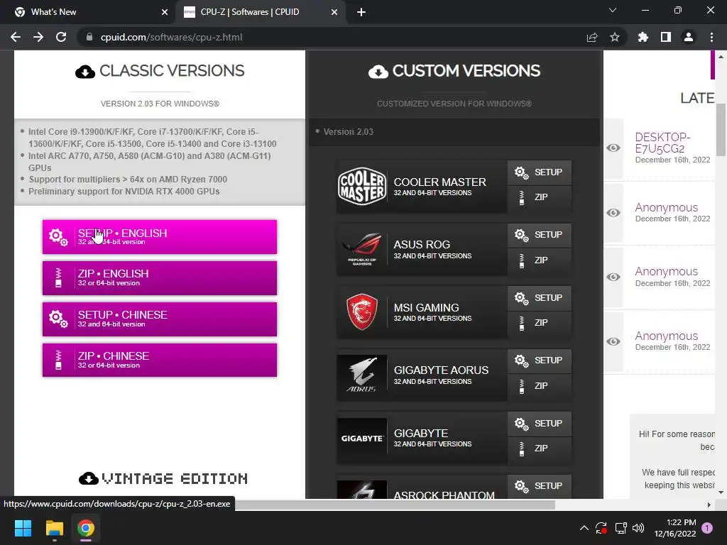The height and width of the screenshot is (545, 727).
Task: Click the vertical page scrollbar thumb
Action: tap(721, 130)
